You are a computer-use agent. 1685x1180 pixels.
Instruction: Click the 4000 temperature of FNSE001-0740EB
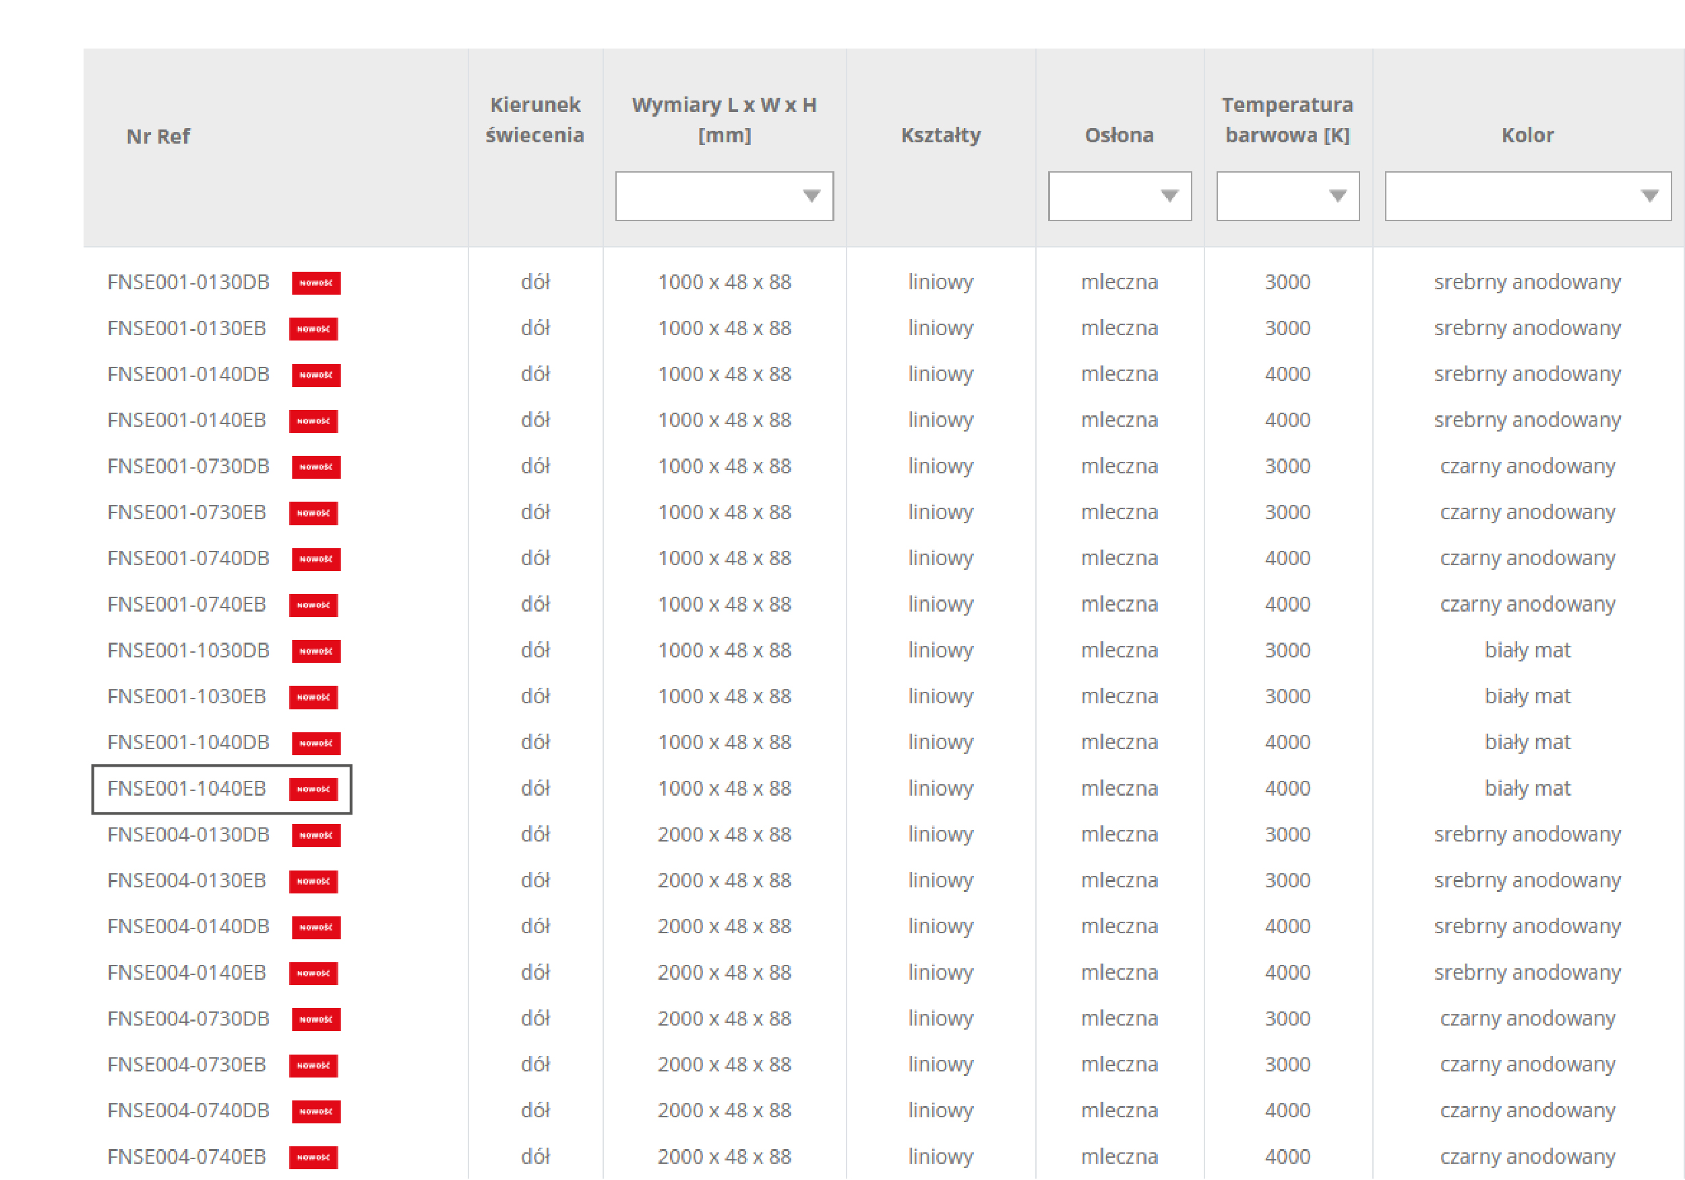pyautogui.click(x=1287, y=605)
